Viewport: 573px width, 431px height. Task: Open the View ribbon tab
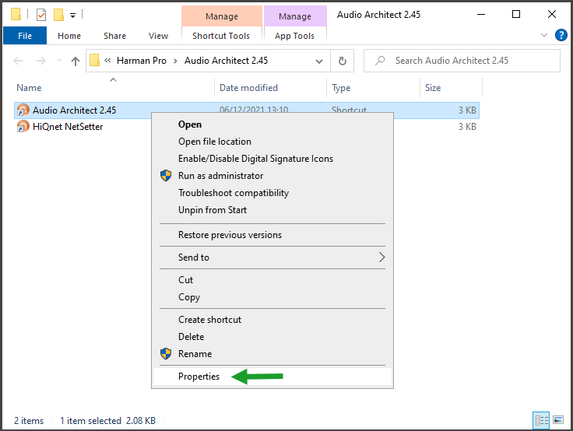(x=158, y=36)
